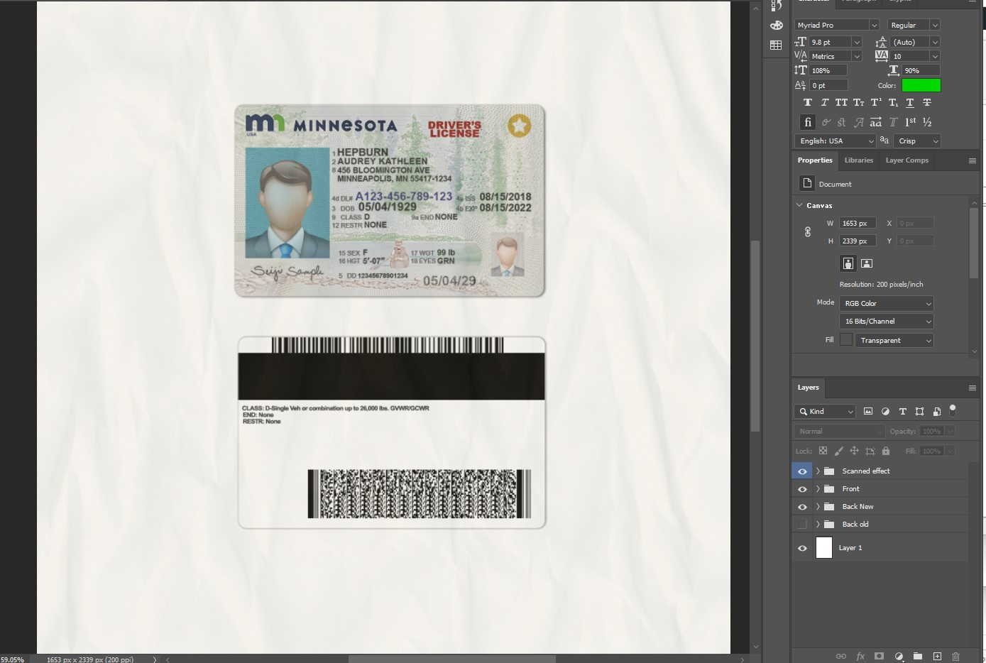Toggle layer filtering on/off switch

point(953,410)
